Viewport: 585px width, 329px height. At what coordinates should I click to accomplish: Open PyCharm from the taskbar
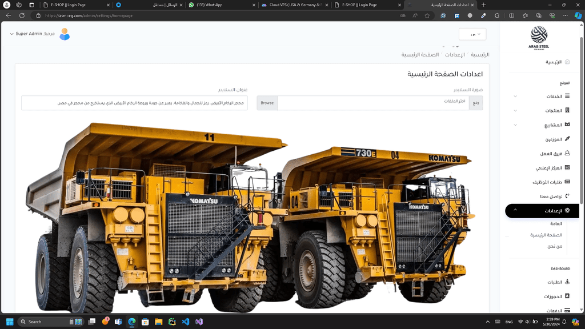point(172,322)
